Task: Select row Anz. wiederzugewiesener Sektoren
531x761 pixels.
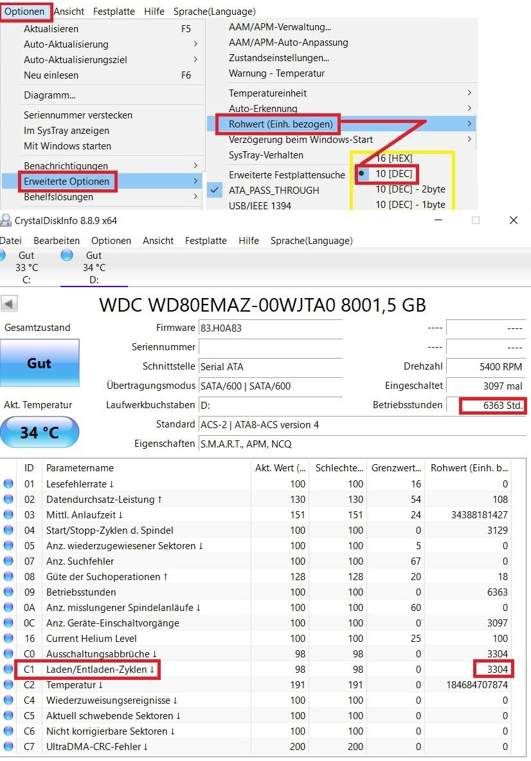Action: pyautogui.click(x=256, y=545)
